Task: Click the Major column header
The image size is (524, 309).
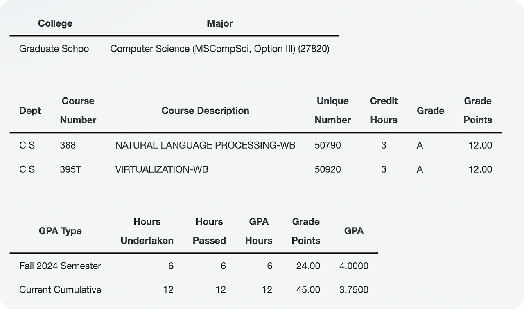Action: 220,23
